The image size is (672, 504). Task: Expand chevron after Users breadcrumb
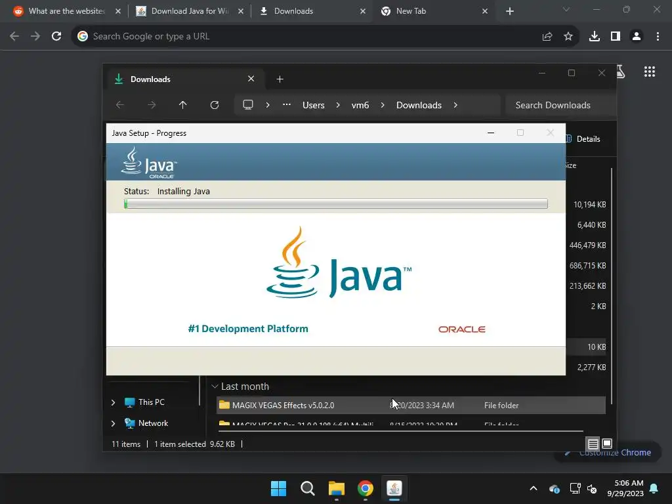click(x=338, y=105)
